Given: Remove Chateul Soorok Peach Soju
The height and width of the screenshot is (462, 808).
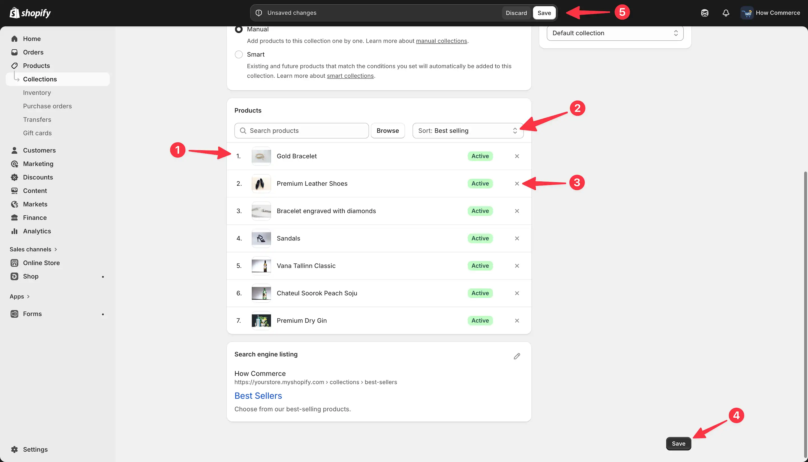Looking at the screenshot, I should [x=517, y=293].
